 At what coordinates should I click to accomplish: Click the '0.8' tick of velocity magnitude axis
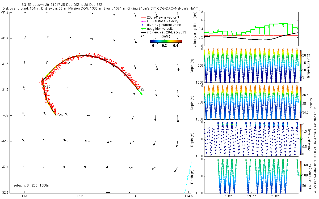click(x=201, y=12)
